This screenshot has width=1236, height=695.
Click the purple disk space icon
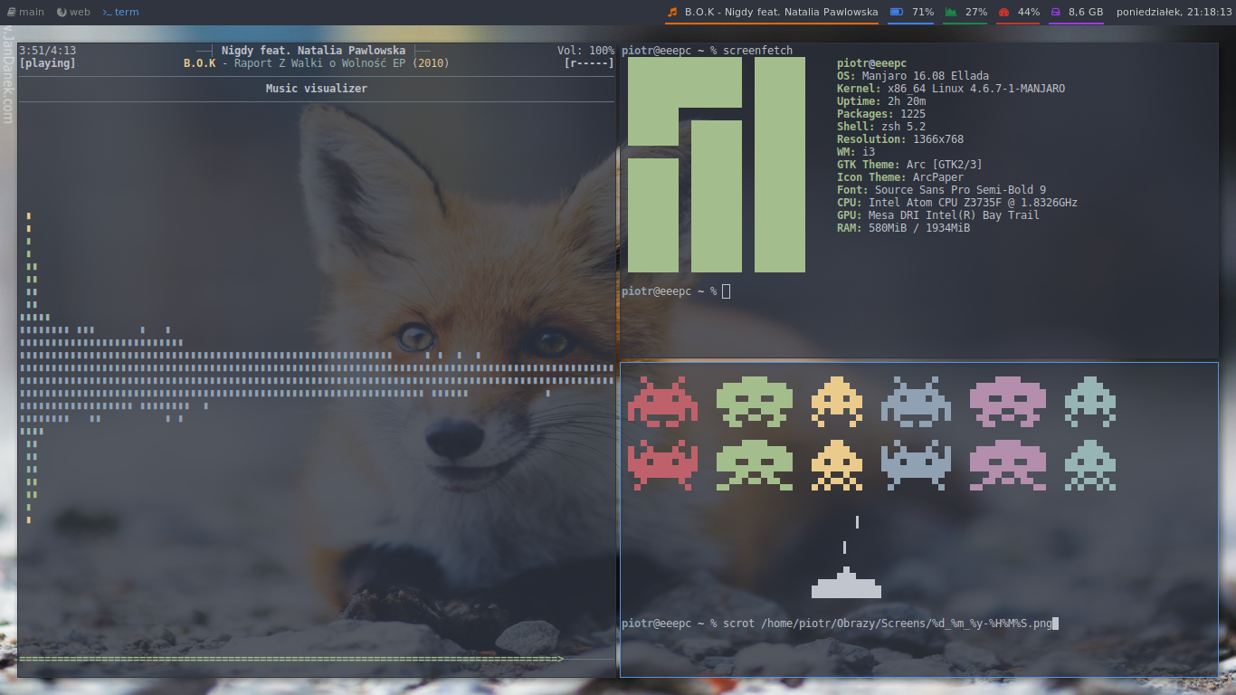pyautogui.click(x=1055, y=12)
